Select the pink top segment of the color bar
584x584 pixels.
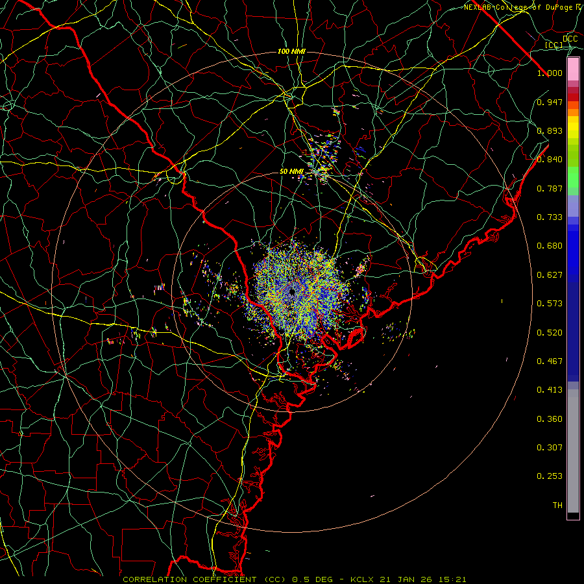573,69
